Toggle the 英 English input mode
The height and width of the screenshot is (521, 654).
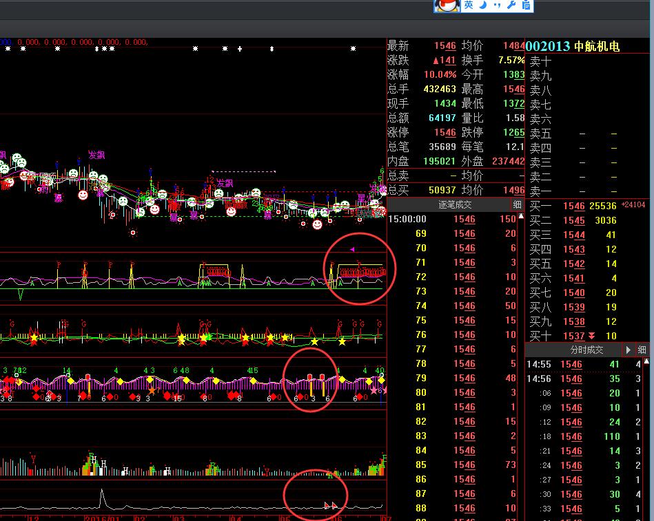point(469,5)
